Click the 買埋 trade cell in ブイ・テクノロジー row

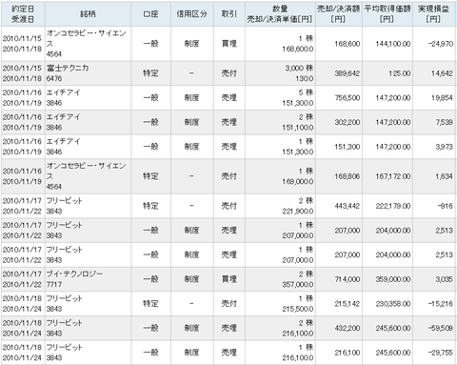(x=229, y=279)
